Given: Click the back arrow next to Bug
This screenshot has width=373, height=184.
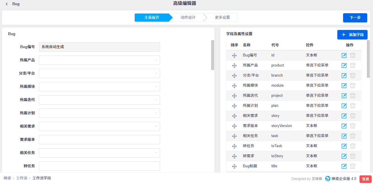Looking at the screenshot, I should point(7,4).
